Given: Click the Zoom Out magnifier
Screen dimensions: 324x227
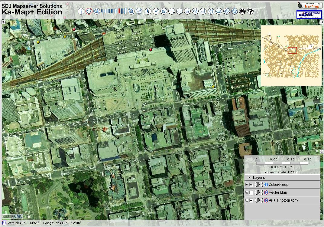Looking at the screenshot, I should coord(96,11).
